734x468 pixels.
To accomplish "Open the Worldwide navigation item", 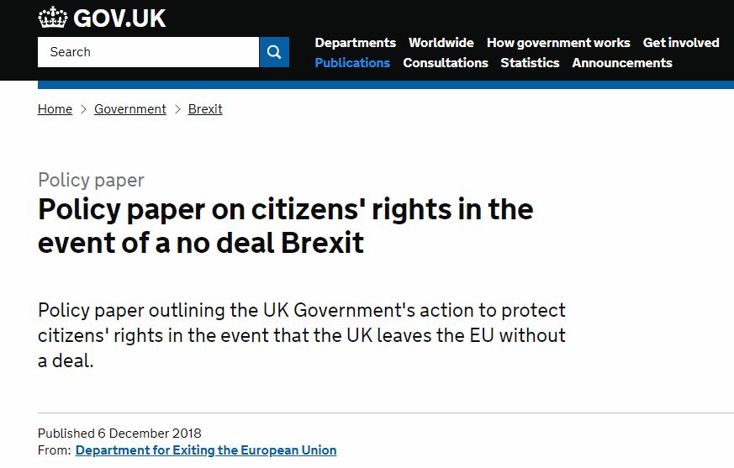I will [x=441, y=43].
